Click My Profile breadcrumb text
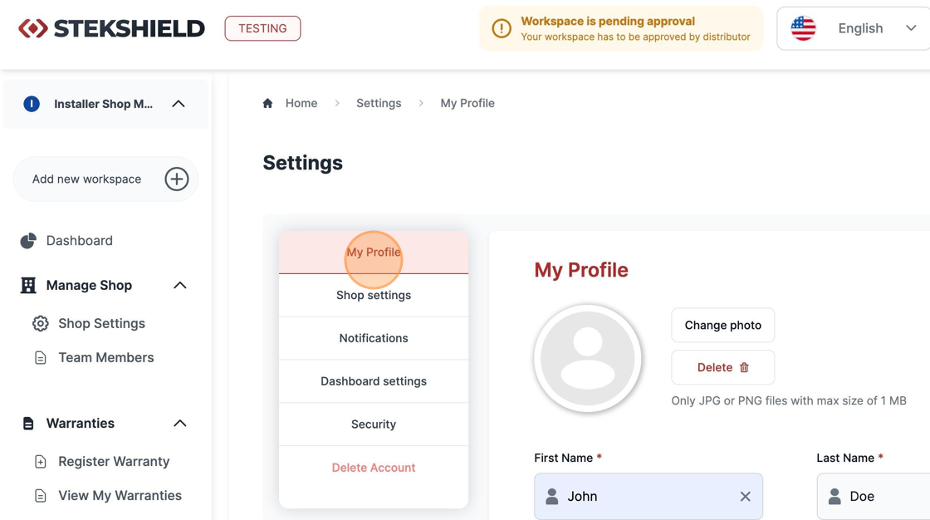The height and width of the screenshot is (520, 930). click(467, 103)
